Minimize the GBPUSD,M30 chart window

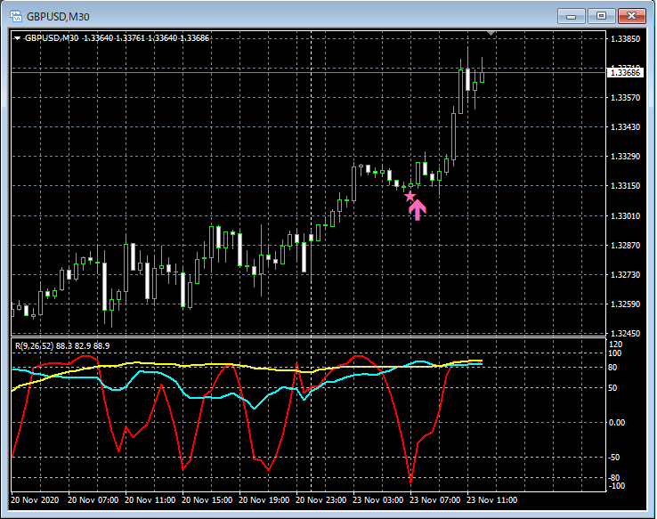[571, 15]
